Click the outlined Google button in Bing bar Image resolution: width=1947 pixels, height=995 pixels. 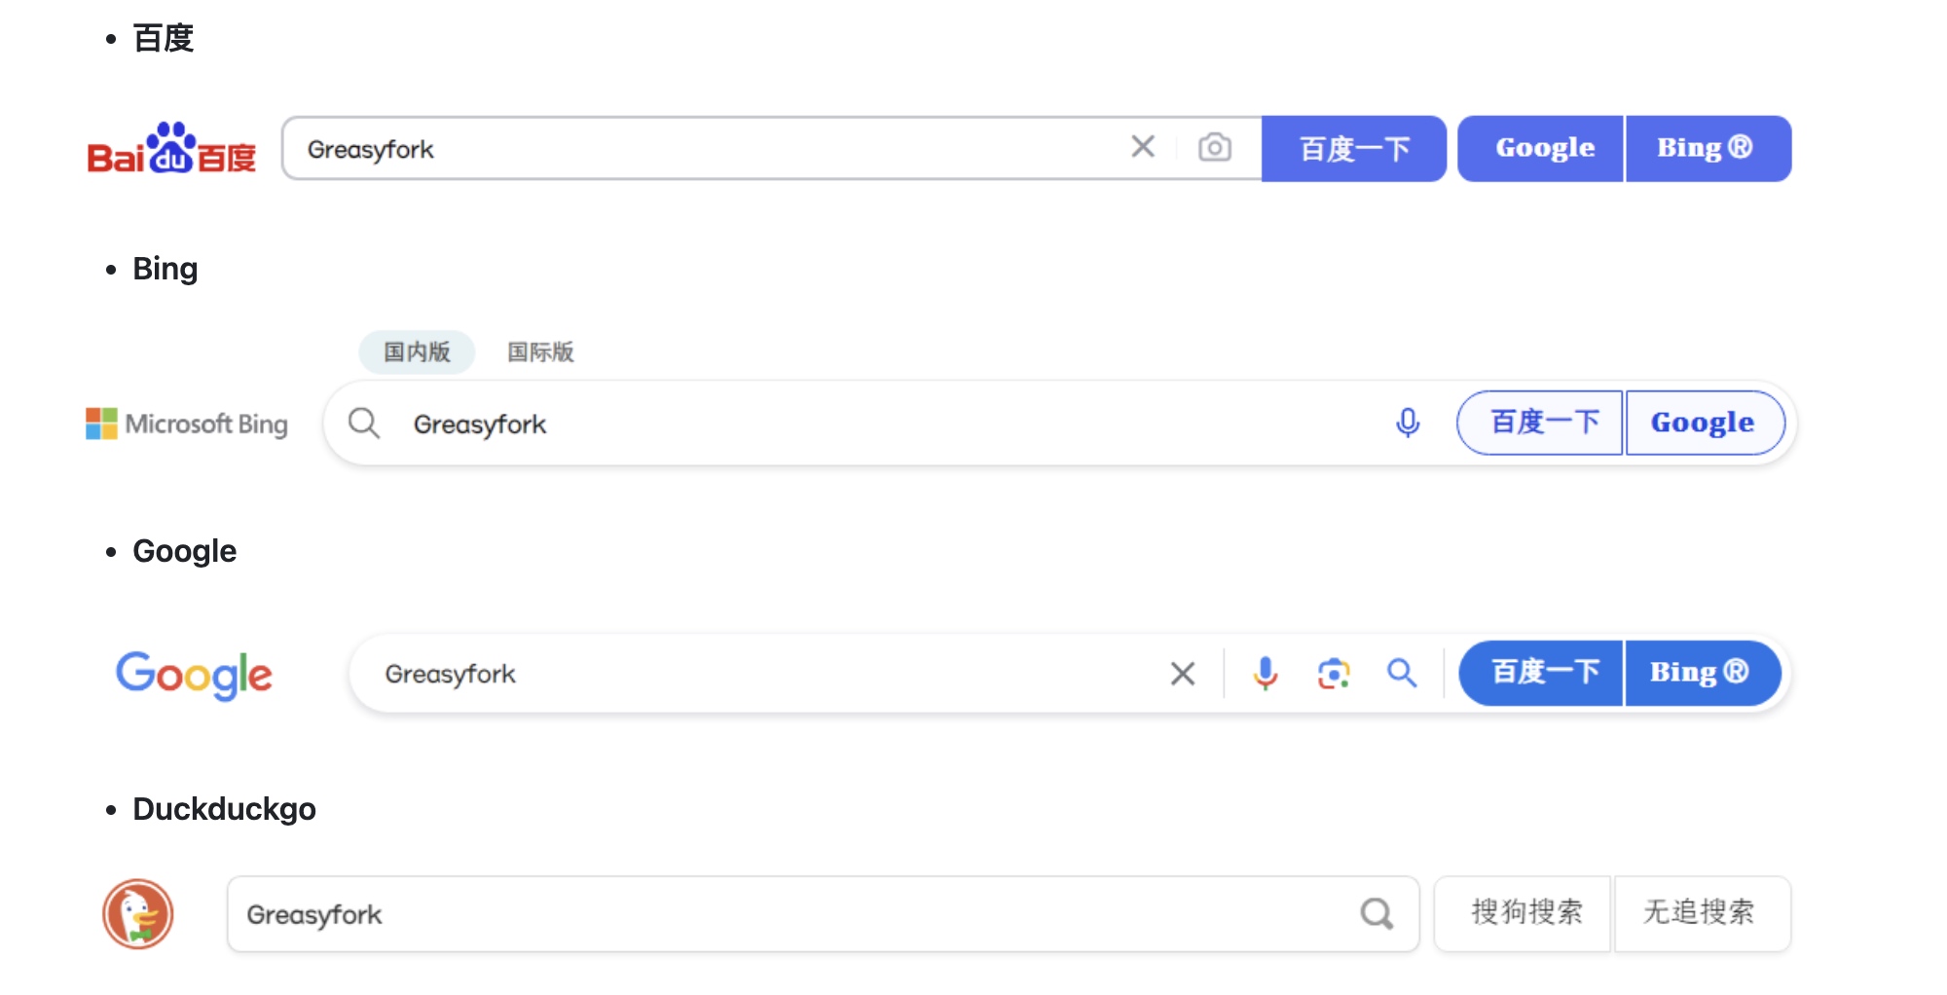pyautogui.click(x=1705, y=423)
